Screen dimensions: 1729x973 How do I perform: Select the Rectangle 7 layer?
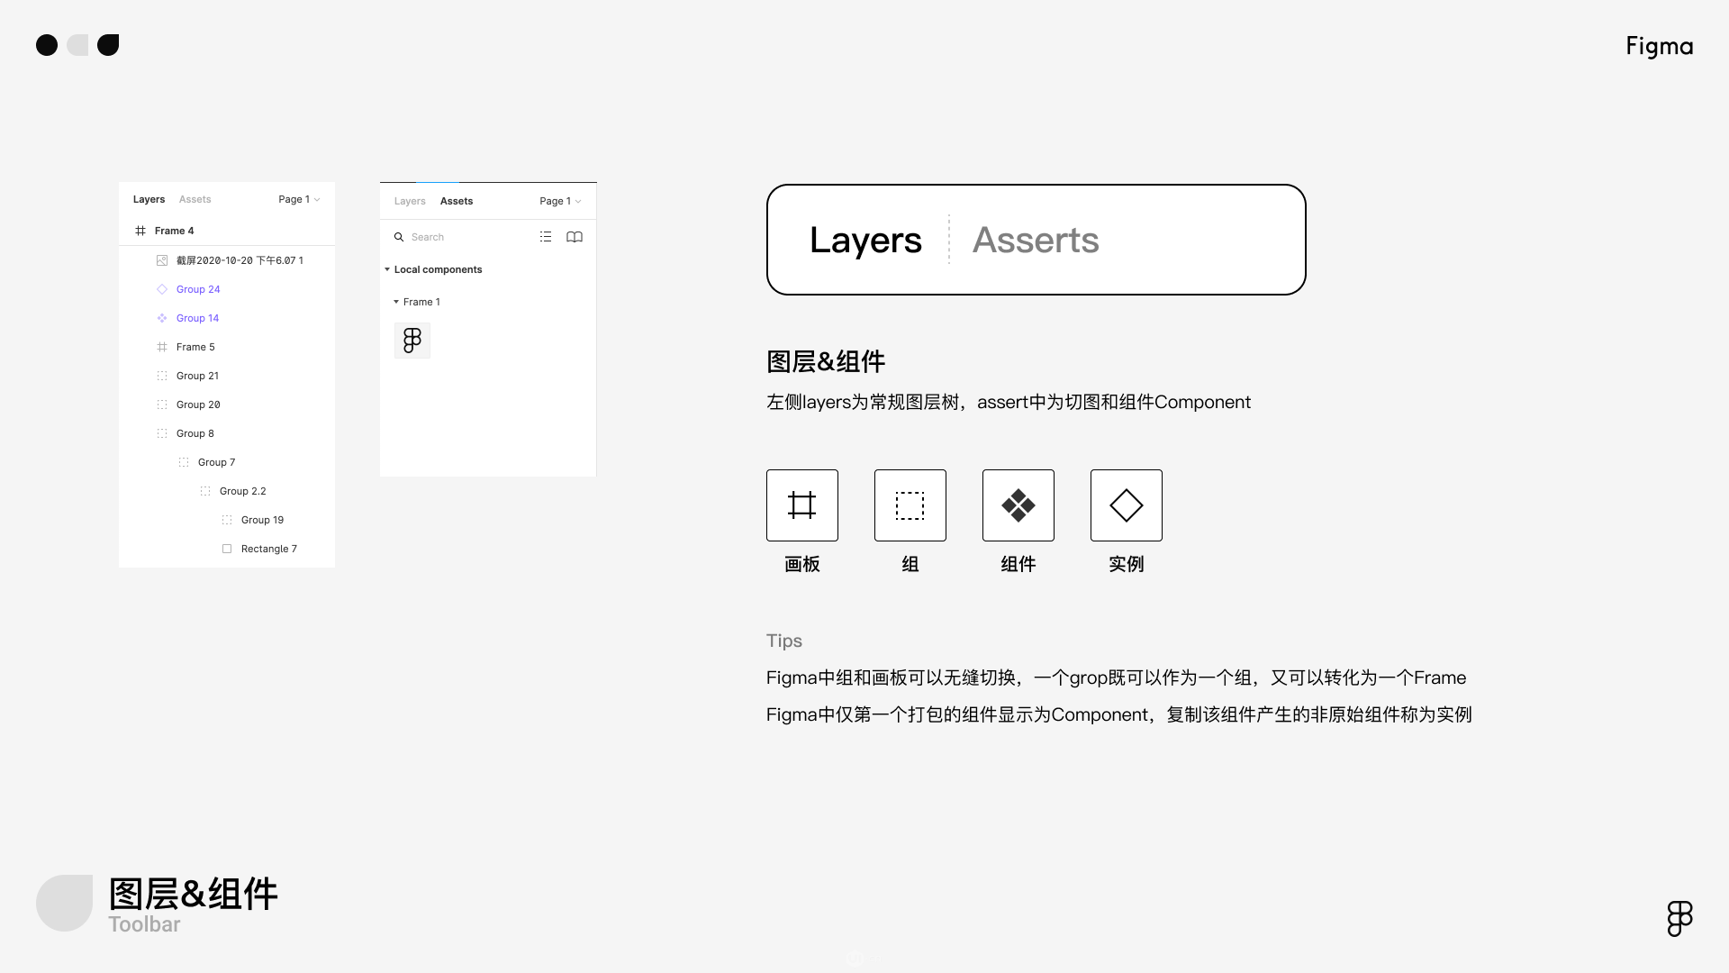[268, 549]
